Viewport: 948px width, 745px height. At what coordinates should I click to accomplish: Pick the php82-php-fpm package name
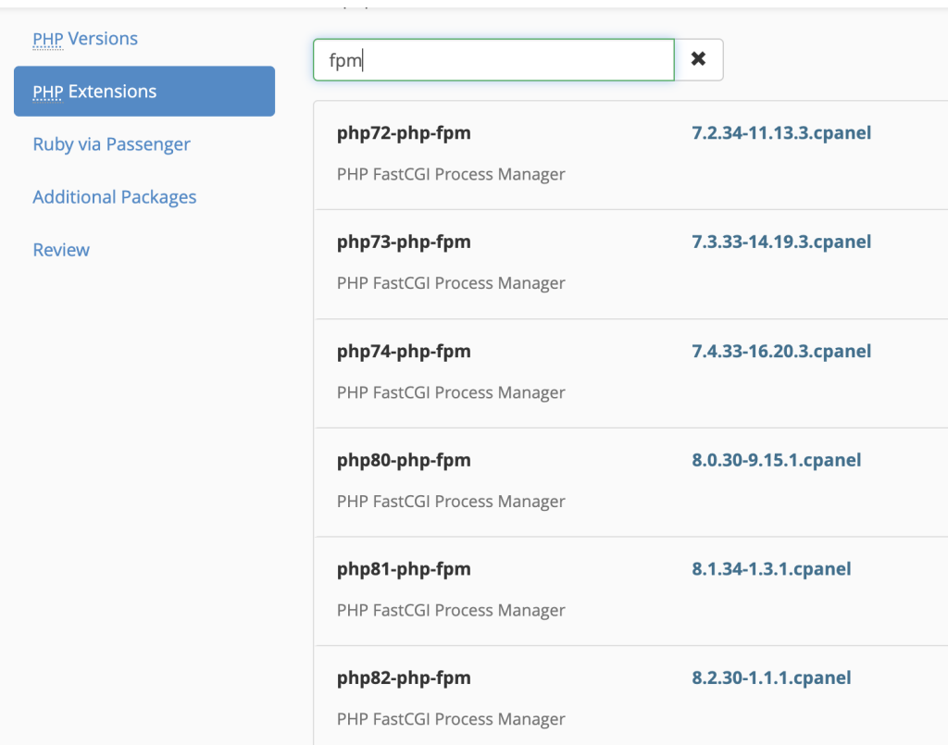tap(404, 678)
